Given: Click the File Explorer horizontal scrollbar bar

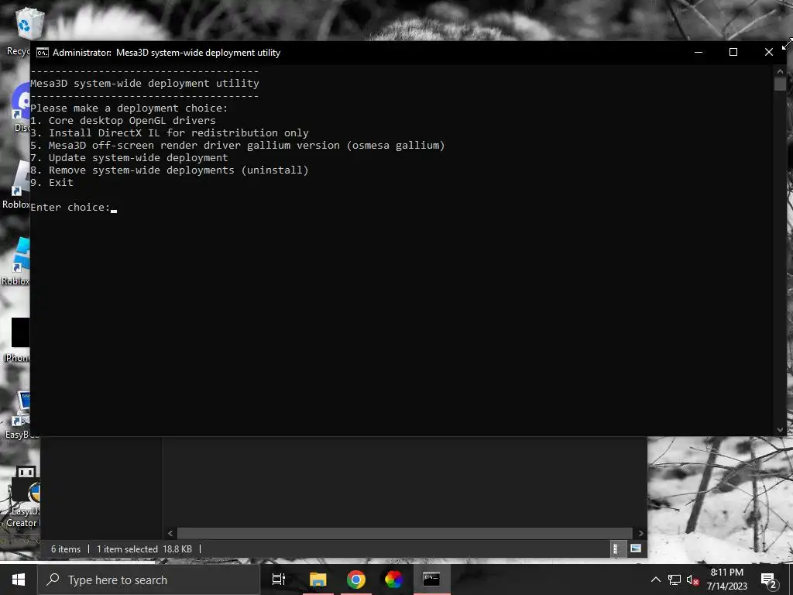Looking at the screenshot, I should tap(404, 533).
